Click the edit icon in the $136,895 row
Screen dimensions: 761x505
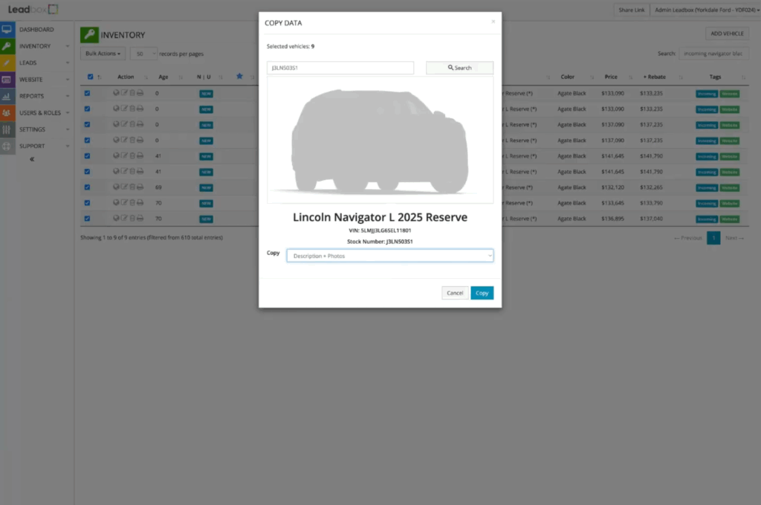(x=124, y=218)
